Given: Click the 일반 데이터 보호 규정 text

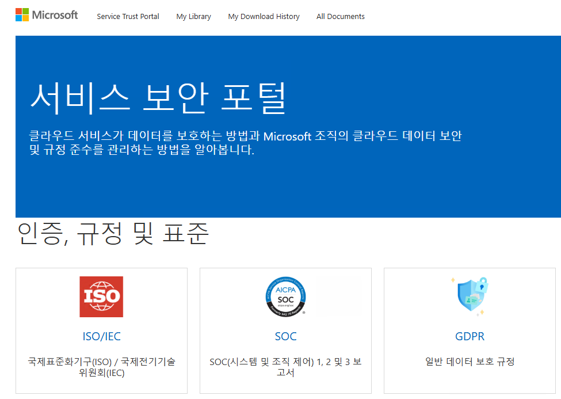Looking at the screenshot, I should [x=470, y=362].
